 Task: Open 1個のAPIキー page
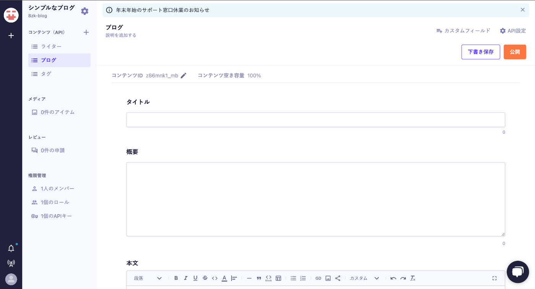click(x=59, y=216)
